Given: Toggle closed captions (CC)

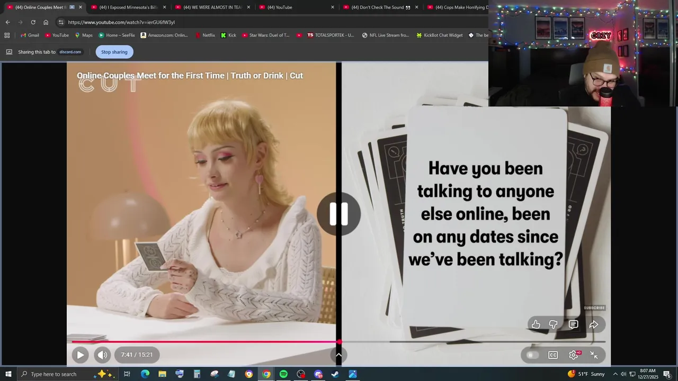Looking at the screenshot, I should point(553,355).
